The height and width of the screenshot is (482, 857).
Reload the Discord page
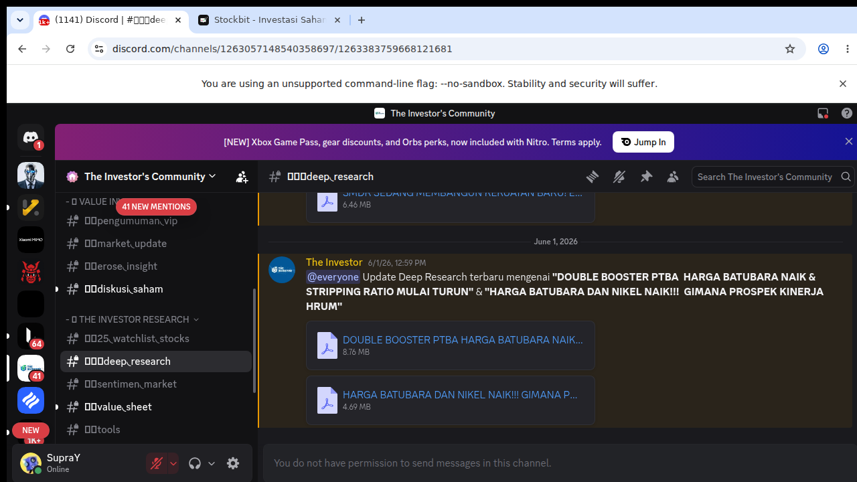[70, 49]
